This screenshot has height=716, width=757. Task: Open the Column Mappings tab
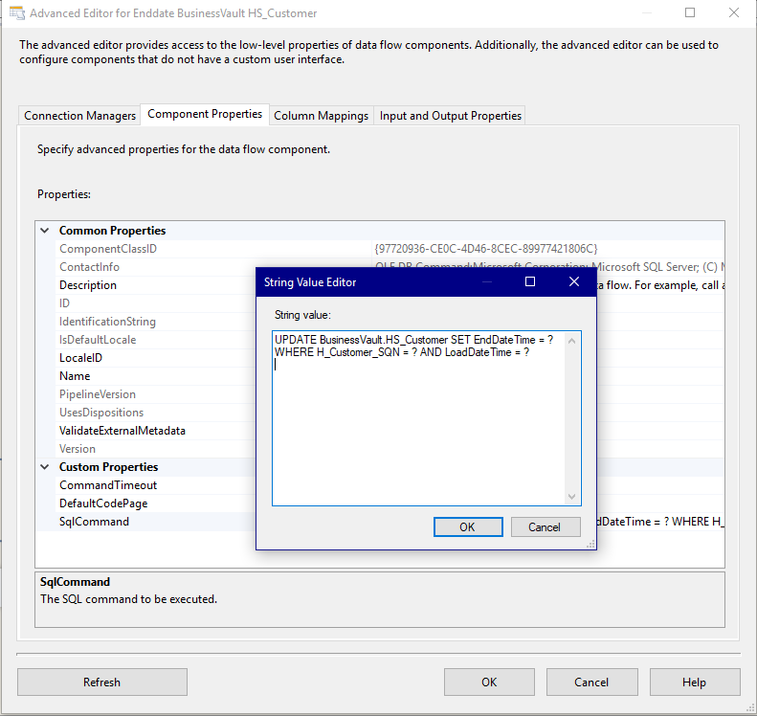(x=321, y=116)
